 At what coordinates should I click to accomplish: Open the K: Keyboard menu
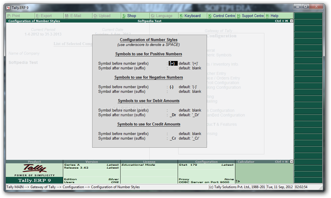(193, 16)
